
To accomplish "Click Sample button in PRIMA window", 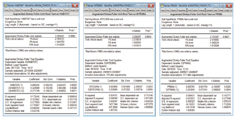I will tap(209, 10).
